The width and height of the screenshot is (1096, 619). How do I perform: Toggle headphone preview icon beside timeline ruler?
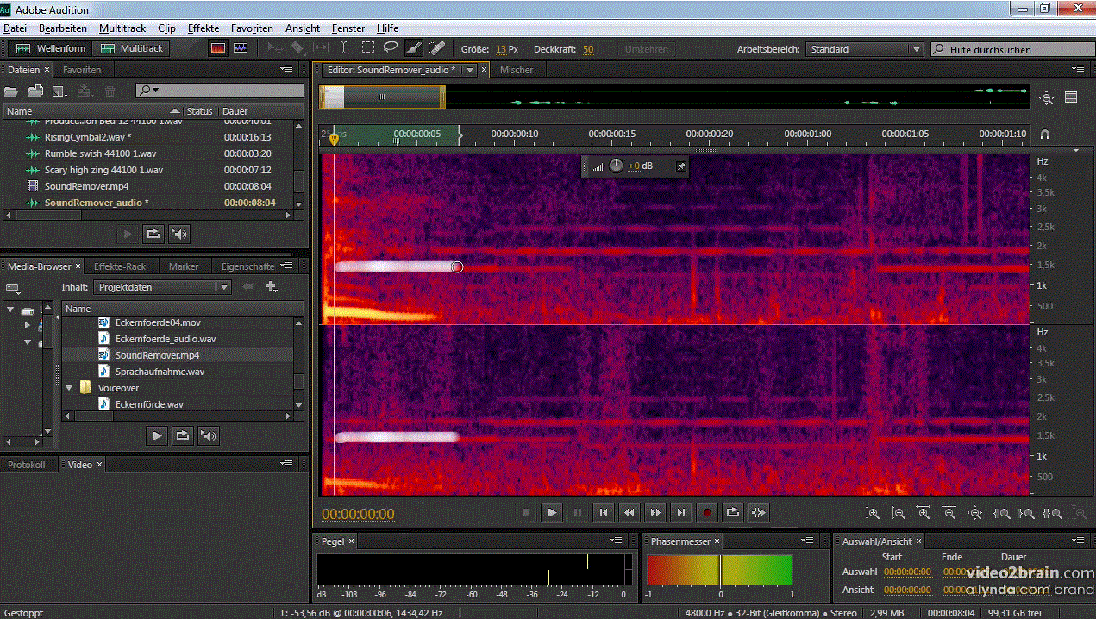(x=1045, y=134)
